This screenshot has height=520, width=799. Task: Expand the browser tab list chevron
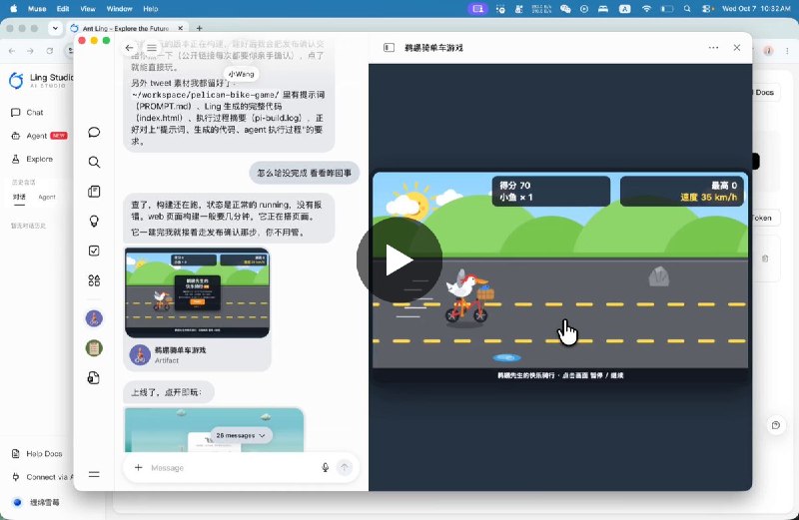point(55,29)
